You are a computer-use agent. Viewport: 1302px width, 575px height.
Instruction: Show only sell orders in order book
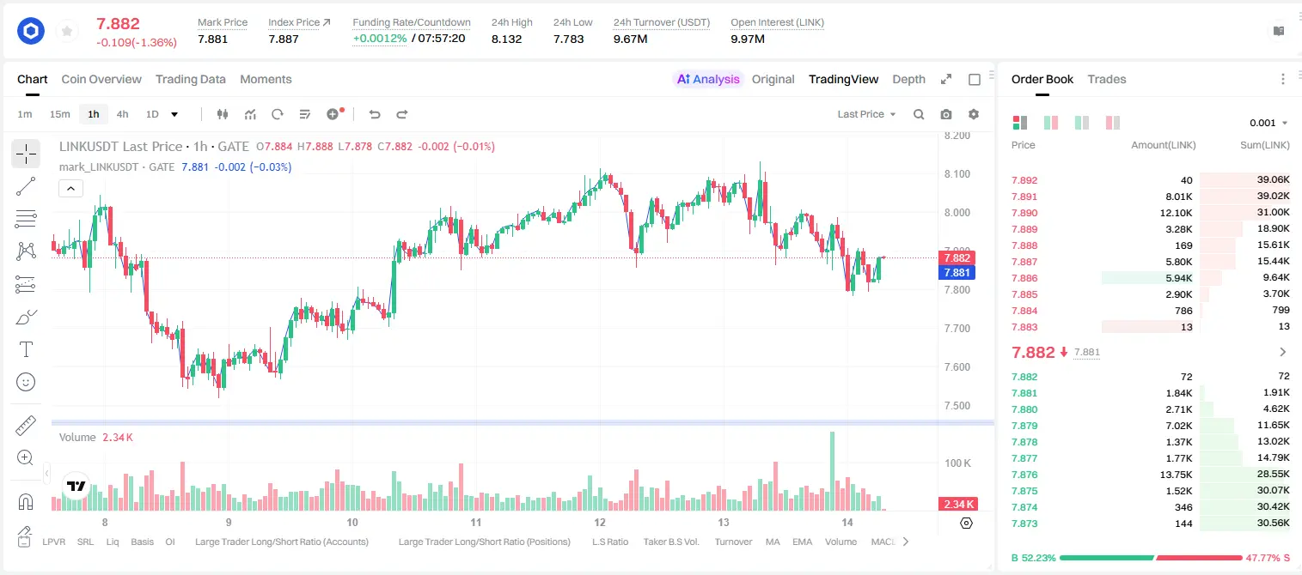coord(1113,123)
